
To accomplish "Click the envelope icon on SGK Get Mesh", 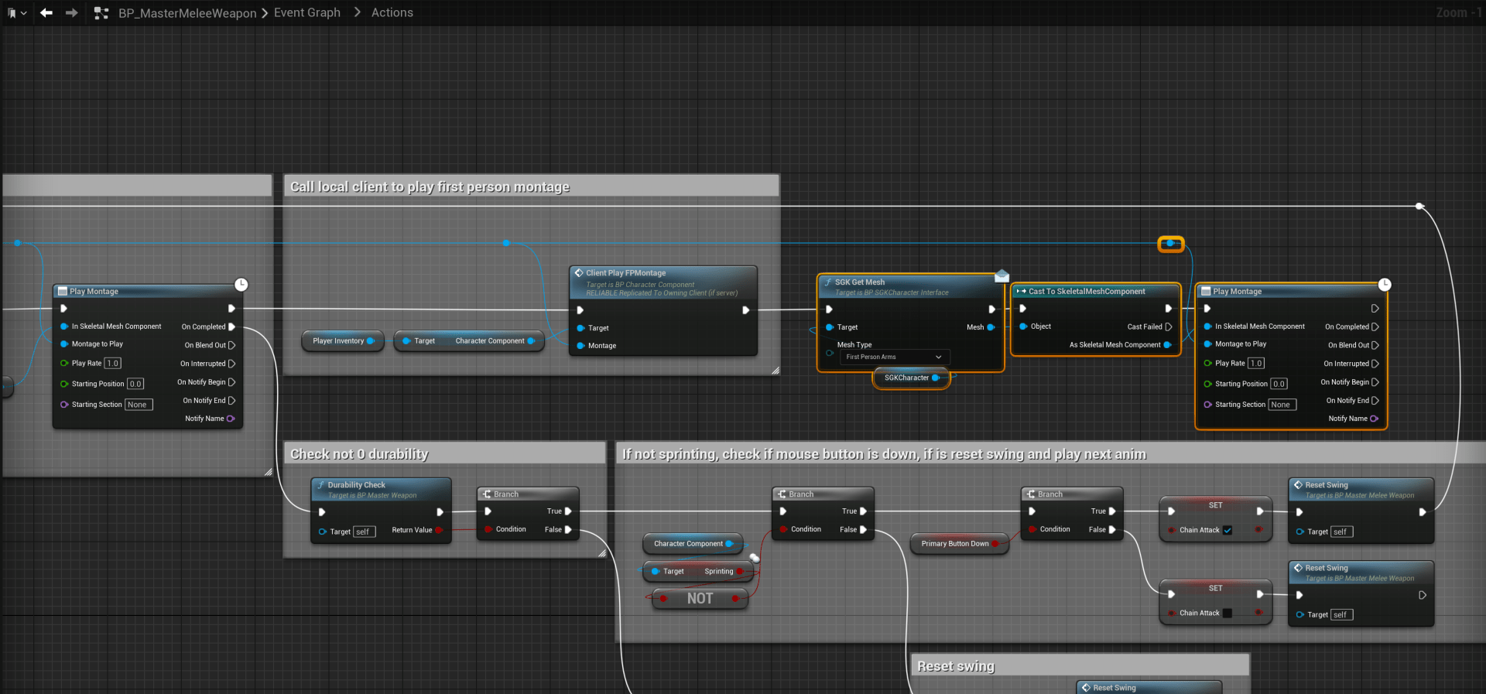I will tap(1002, 275).
